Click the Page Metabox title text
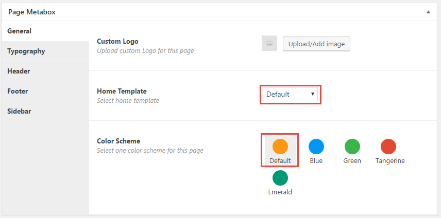This screenshot has width=441, height=218. (32, 12)
